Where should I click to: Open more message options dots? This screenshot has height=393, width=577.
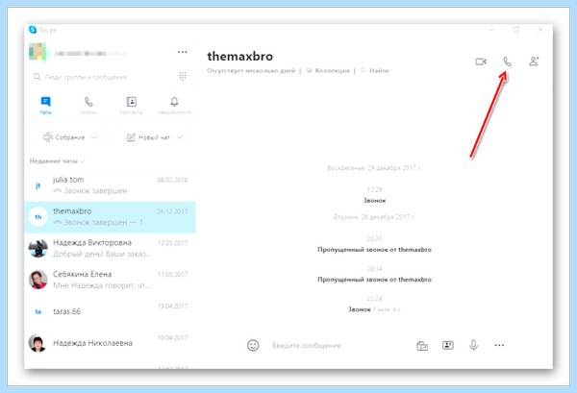pyautogui.click(x=499, y=345)
